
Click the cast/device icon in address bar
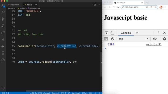click(147, 7)
